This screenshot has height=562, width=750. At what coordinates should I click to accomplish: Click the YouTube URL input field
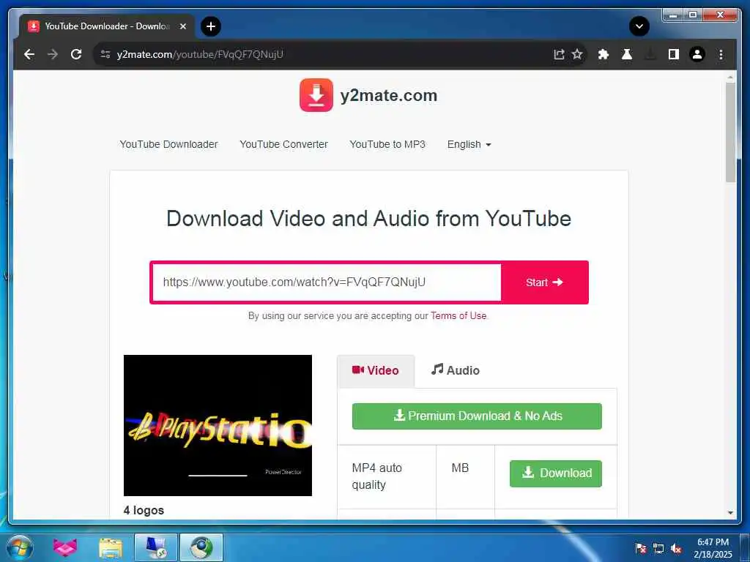click(327, 282)
